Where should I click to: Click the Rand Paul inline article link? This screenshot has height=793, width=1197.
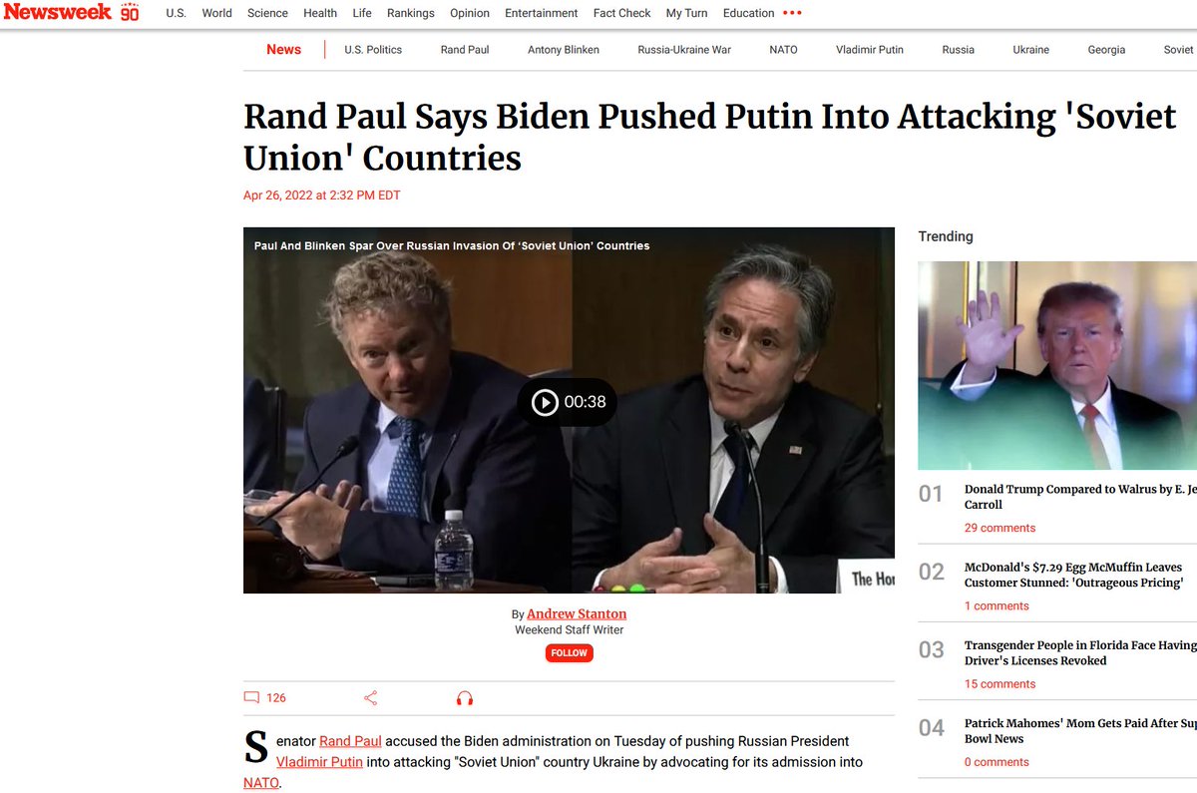click(350, 741)
